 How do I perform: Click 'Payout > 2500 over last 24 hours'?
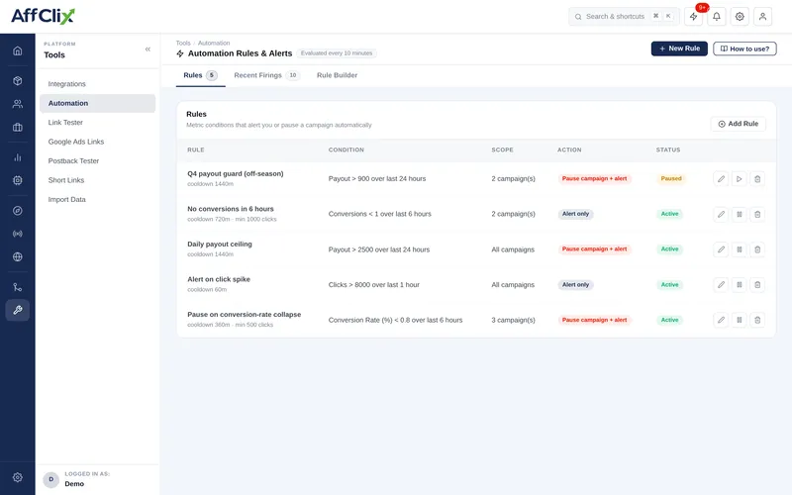(x=379, y=249)
